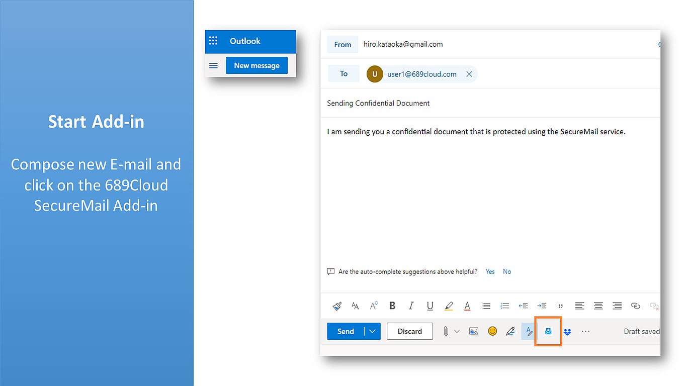Remove recipient user1@689cloud.com
This screenshot has width=687, height=386.
pyautogui.click(x=469, y=74)
